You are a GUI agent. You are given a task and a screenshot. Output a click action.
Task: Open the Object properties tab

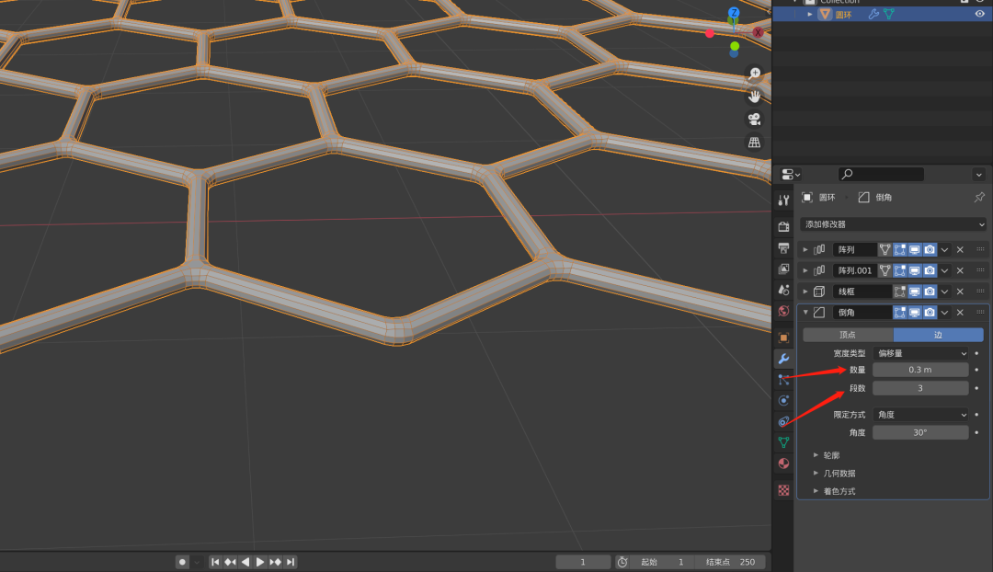pos(783,337)
